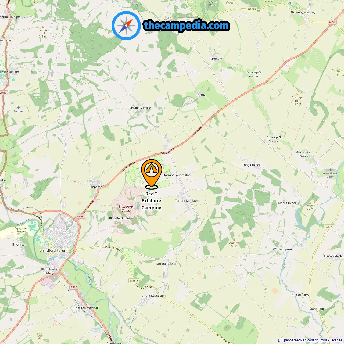This screenshot has width=344, height=344.
Task: Click the A350 shield near Charlton Marshall
Action: point(74,287)
